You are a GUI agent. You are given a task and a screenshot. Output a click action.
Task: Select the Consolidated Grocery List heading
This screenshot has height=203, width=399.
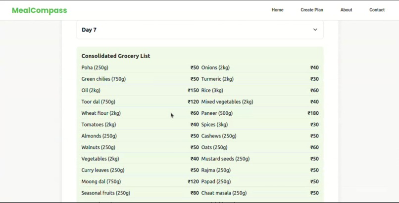point(116,56)
